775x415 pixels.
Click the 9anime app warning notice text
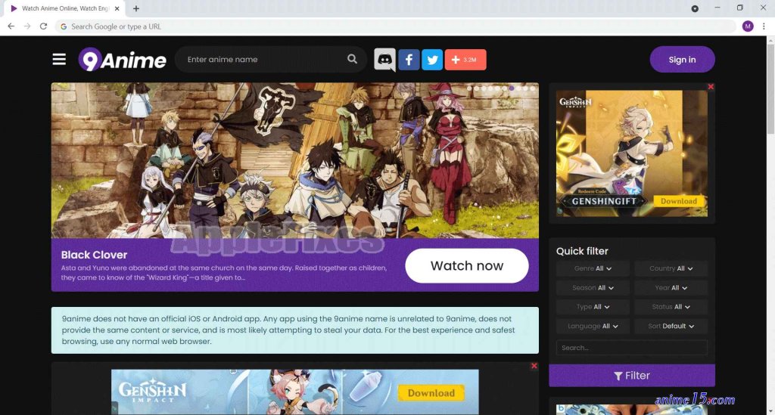pos(288,330)
